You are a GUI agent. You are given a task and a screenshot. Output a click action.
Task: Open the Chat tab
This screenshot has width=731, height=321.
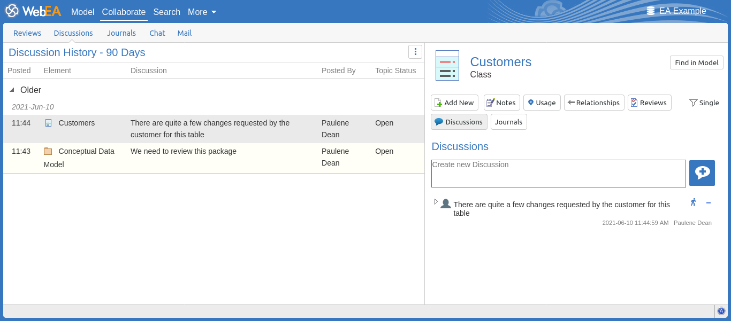[157, 33]
